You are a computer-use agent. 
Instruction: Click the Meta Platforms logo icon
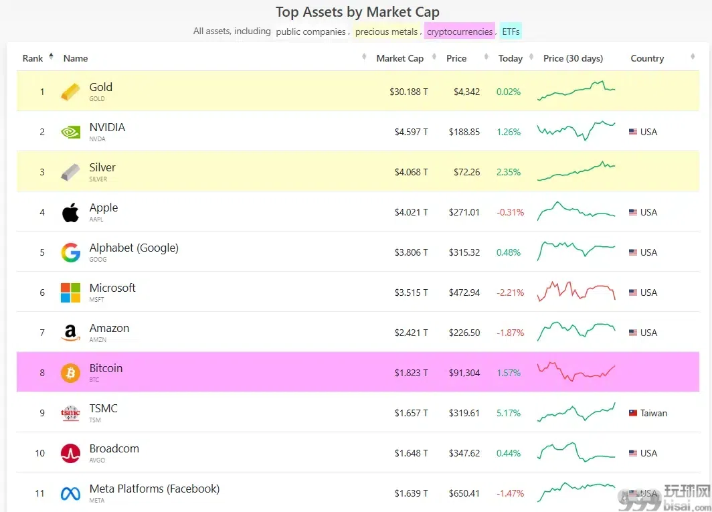coord(70,493)
